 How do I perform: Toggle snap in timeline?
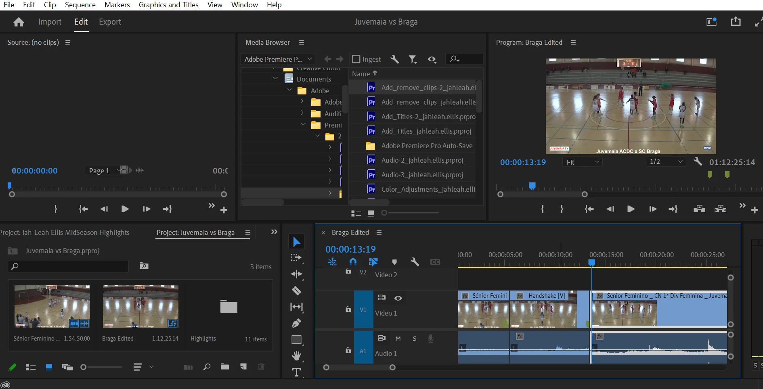pyautogui.click(x=353, y=262)
